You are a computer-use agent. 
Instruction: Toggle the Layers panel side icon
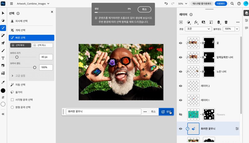pos(246,13)
